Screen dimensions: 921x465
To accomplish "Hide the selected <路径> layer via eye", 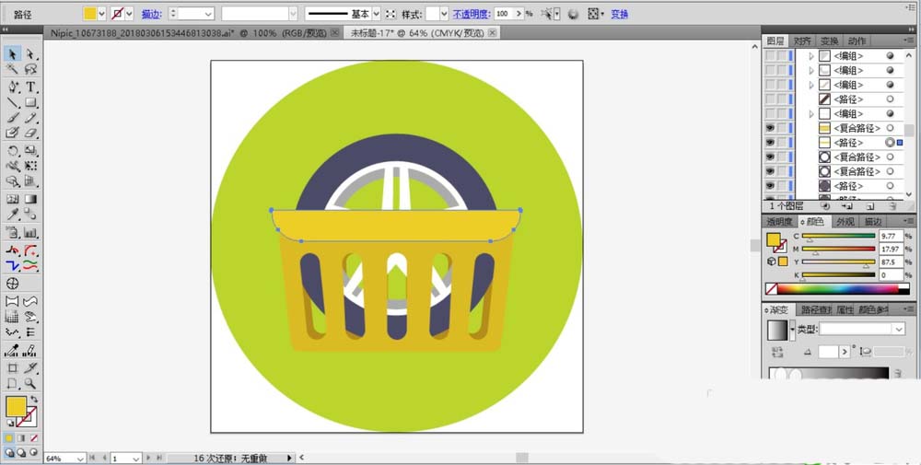I will click(x=770, y=143).
